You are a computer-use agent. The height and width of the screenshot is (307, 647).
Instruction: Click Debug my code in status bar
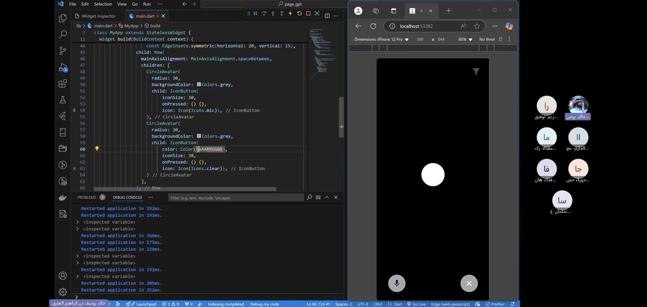(265, 304)
